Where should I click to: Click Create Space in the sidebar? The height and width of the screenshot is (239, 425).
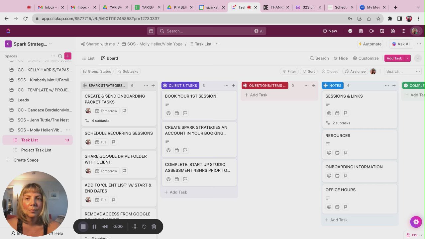[26, 160]
